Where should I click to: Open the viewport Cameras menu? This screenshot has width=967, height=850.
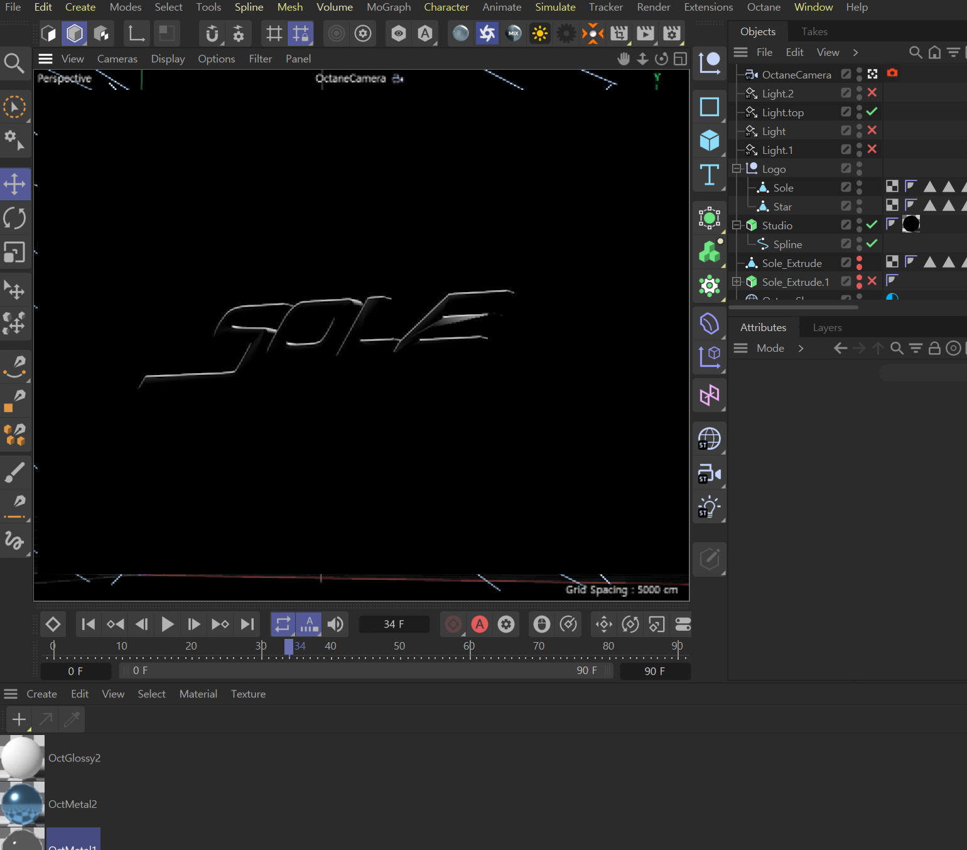pos(117,58)
